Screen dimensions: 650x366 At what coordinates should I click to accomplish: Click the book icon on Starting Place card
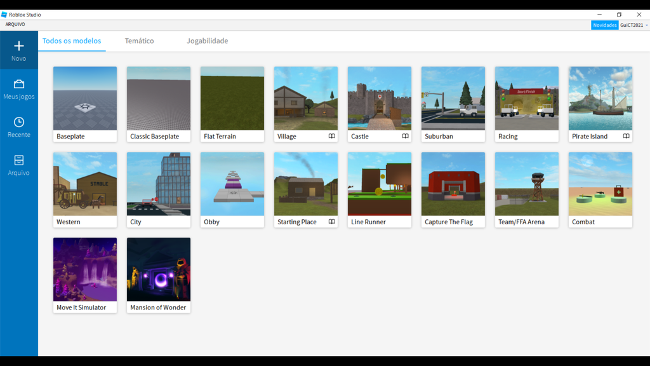(x=331, y=222)
